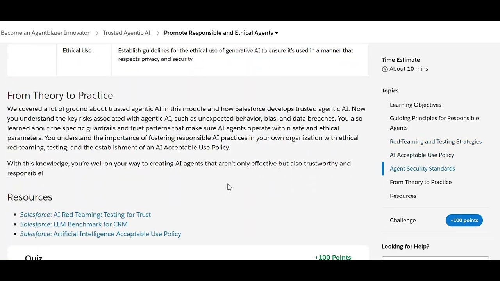Click the clock icon by time estimate
This screenshot has height=281, width=500.
click(x=385, y=69)
